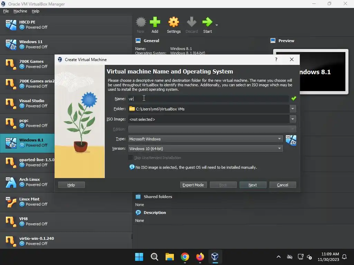Click the Windows 11 machine icon
This screenshot has width=354, height=265.
point(11,45)
